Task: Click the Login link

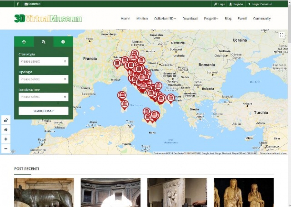Action: (220, 4)
